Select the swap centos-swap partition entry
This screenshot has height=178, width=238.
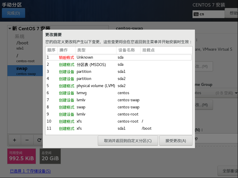[x=25, y=71]
